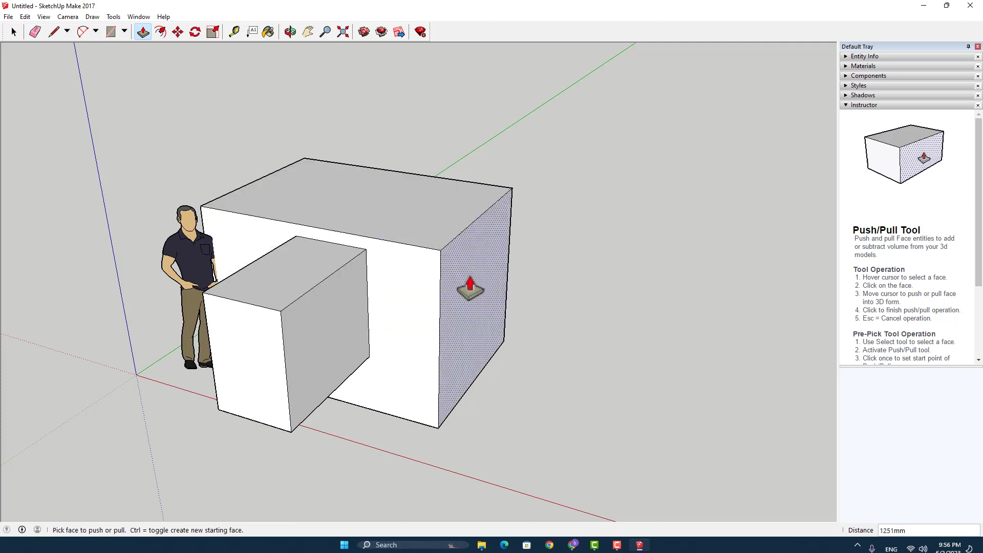983x553 pixels.
Task: Select the Eraser tool
Action: (35, 32)
